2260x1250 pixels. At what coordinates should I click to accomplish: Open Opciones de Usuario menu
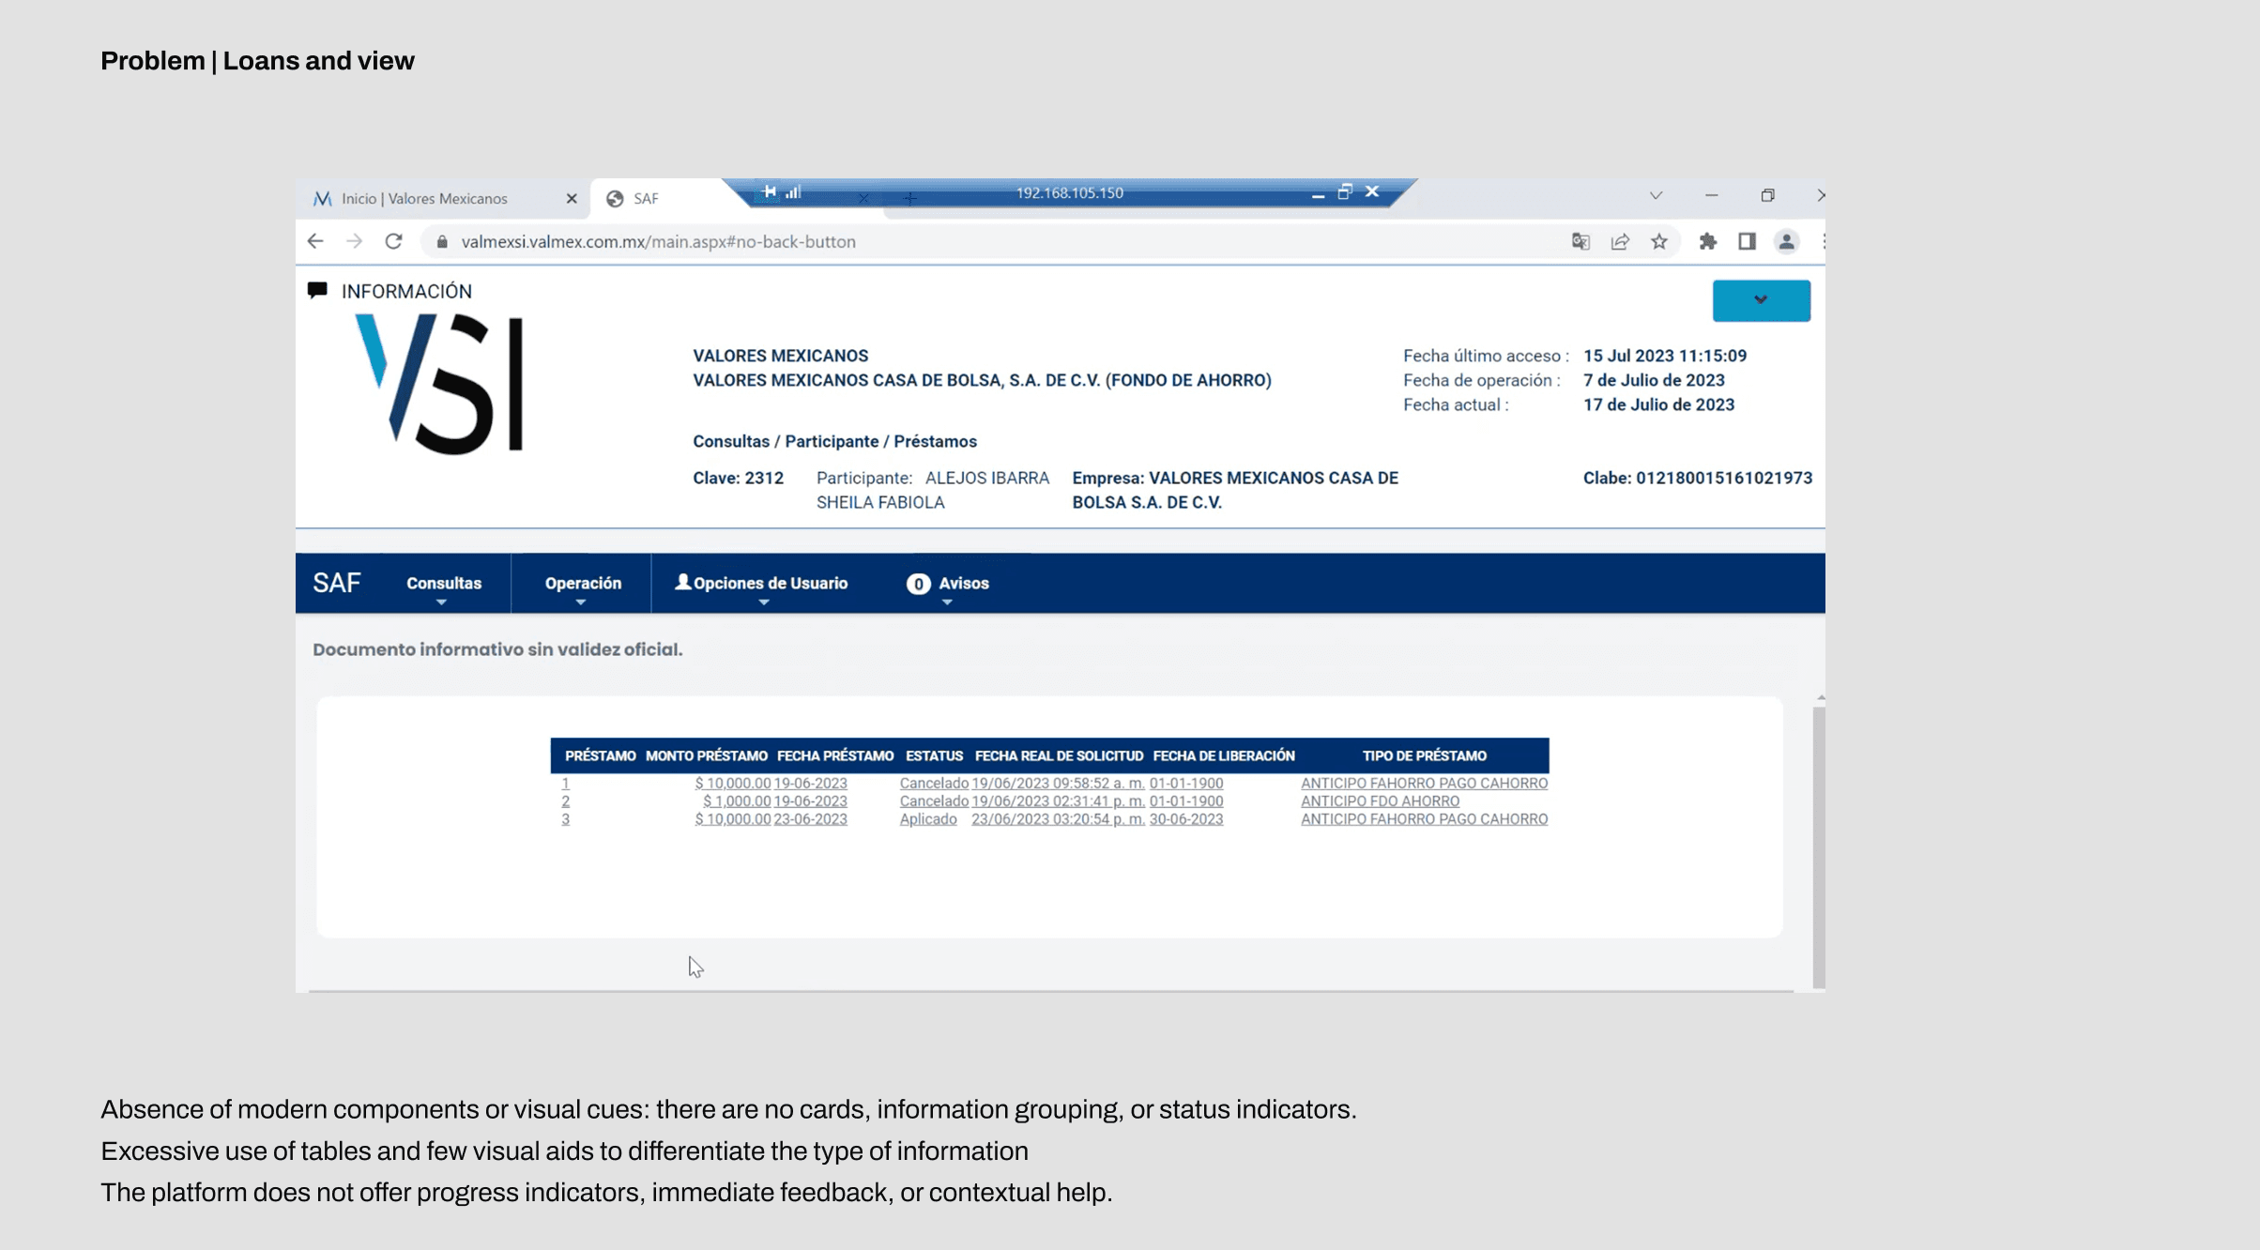tap(761, 584)
